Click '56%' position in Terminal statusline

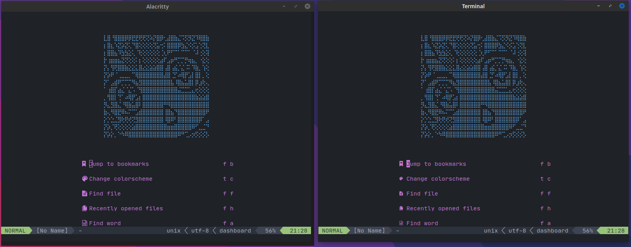tap(588, 231)
